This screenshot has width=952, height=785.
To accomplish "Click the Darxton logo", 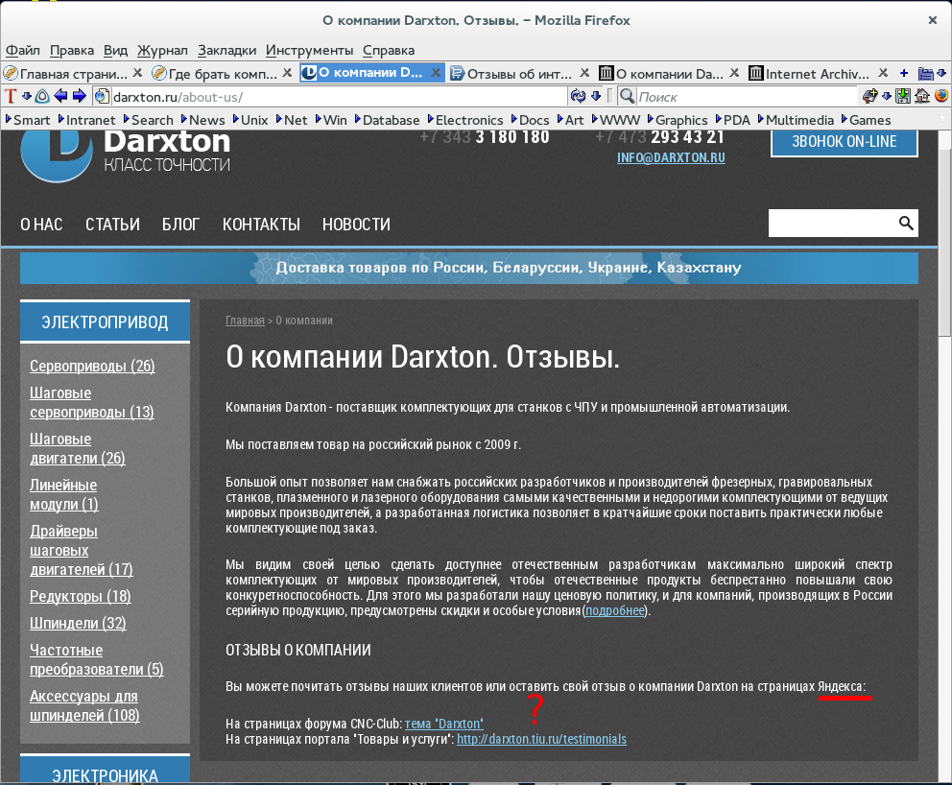I will click(126, 155).
